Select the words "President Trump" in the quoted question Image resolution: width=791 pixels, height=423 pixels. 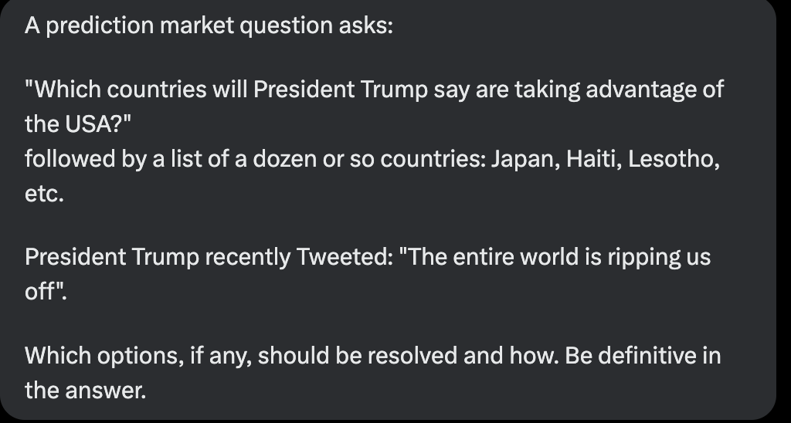tap(341, 90)
